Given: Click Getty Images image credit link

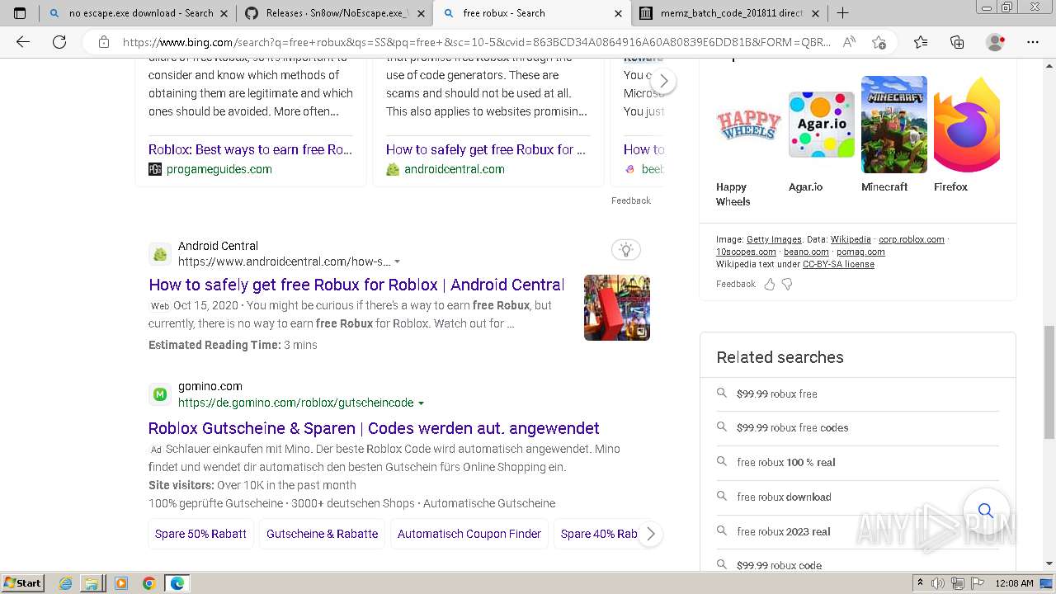Looking at the screenshot, I should tap(774, 239).
